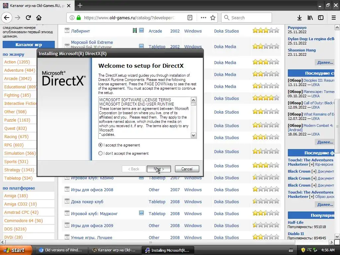Open the Windows start button
This screenshot has height=255, width=340.
click(16, 250)
